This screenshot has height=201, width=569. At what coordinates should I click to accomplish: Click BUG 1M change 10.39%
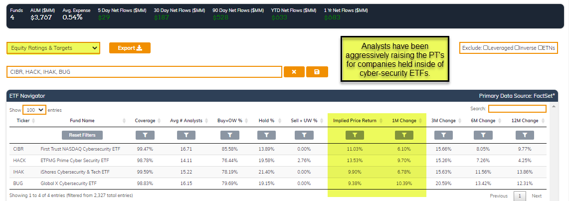[404, 183]
